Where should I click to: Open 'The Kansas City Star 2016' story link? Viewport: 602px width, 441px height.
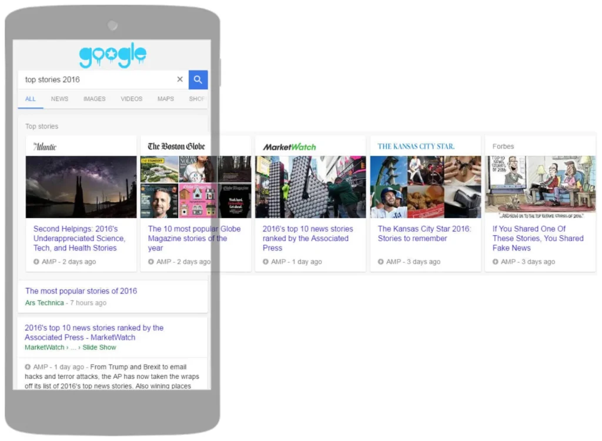(x=424, y=233)
